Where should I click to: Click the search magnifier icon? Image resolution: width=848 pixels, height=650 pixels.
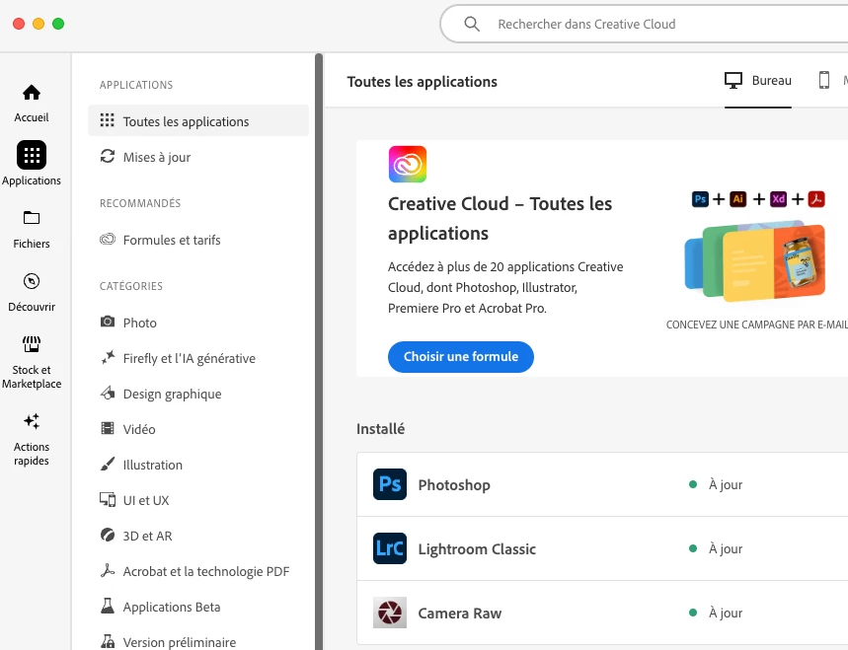point(472,24)
